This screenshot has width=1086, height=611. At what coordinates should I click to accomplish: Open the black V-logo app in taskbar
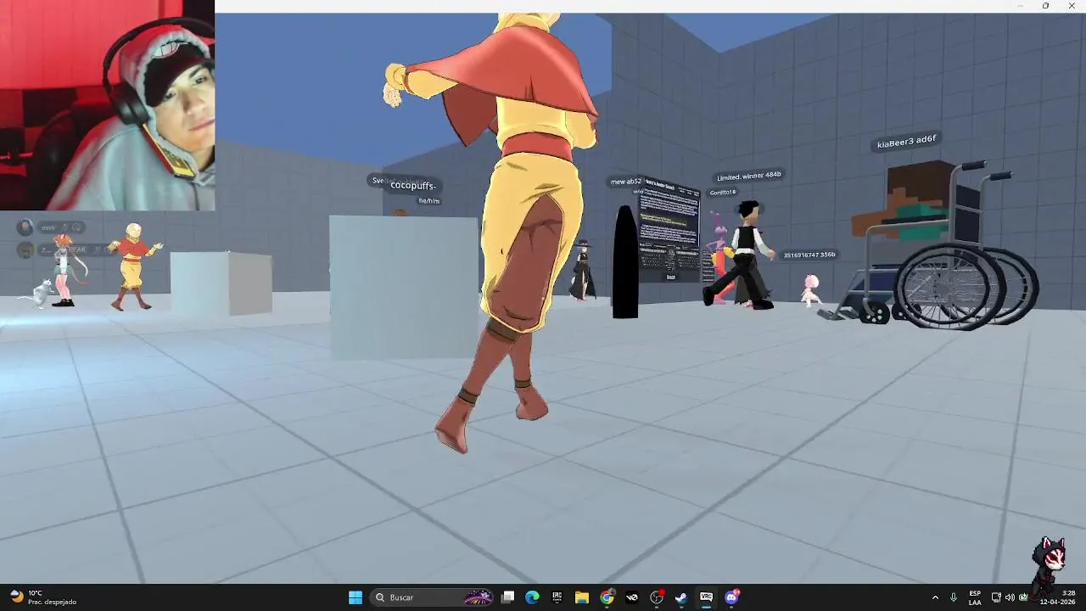click(x=631, y=597)
